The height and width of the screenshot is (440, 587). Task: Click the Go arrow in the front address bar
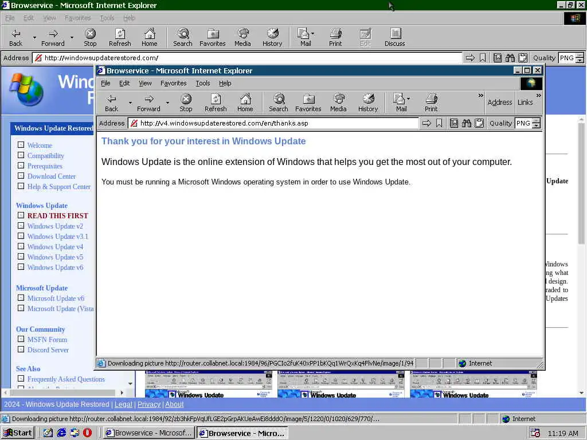426,123
